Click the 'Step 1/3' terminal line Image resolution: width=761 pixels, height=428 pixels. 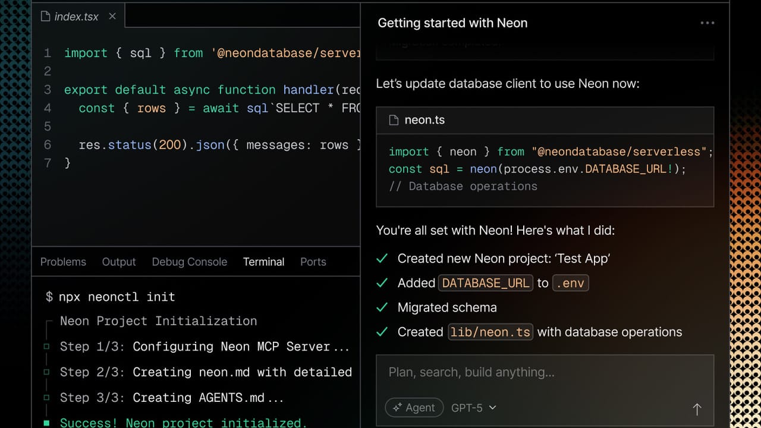(205, 347)
